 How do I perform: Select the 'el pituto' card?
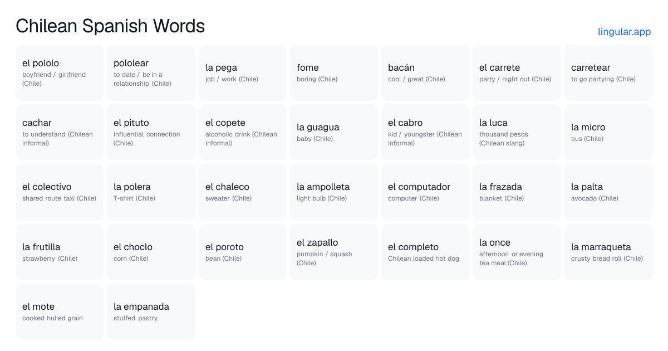click(x=151, y=133)
